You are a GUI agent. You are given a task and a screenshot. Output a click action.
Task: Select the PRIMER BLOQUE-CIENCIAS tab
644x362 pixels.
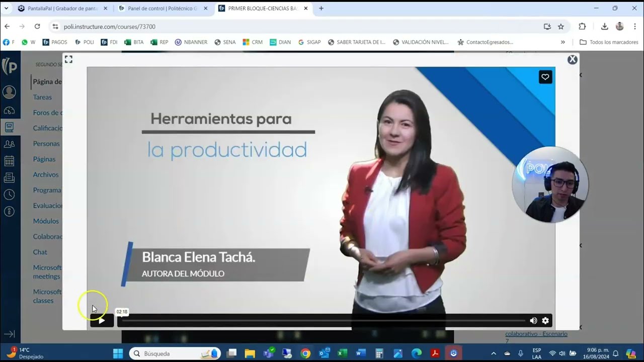tap(263, 9)
